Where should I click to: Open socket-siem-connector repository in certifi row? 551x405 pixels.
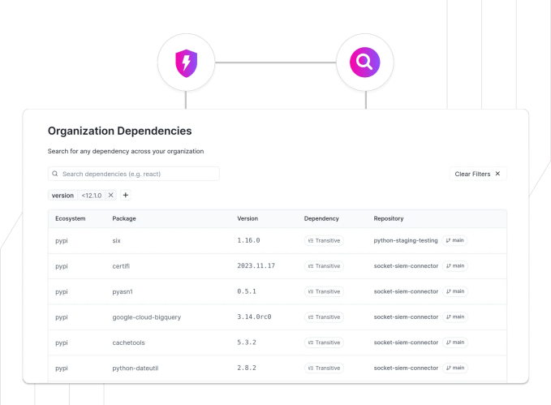coord(406,265)
